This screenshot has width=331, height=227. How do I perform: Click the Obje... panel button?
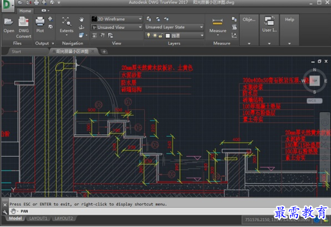(249, 19)
